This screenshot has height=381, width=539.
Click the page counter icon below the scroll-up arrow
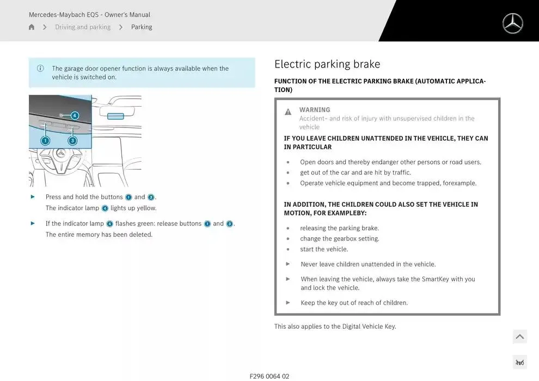tap(519, 362)
